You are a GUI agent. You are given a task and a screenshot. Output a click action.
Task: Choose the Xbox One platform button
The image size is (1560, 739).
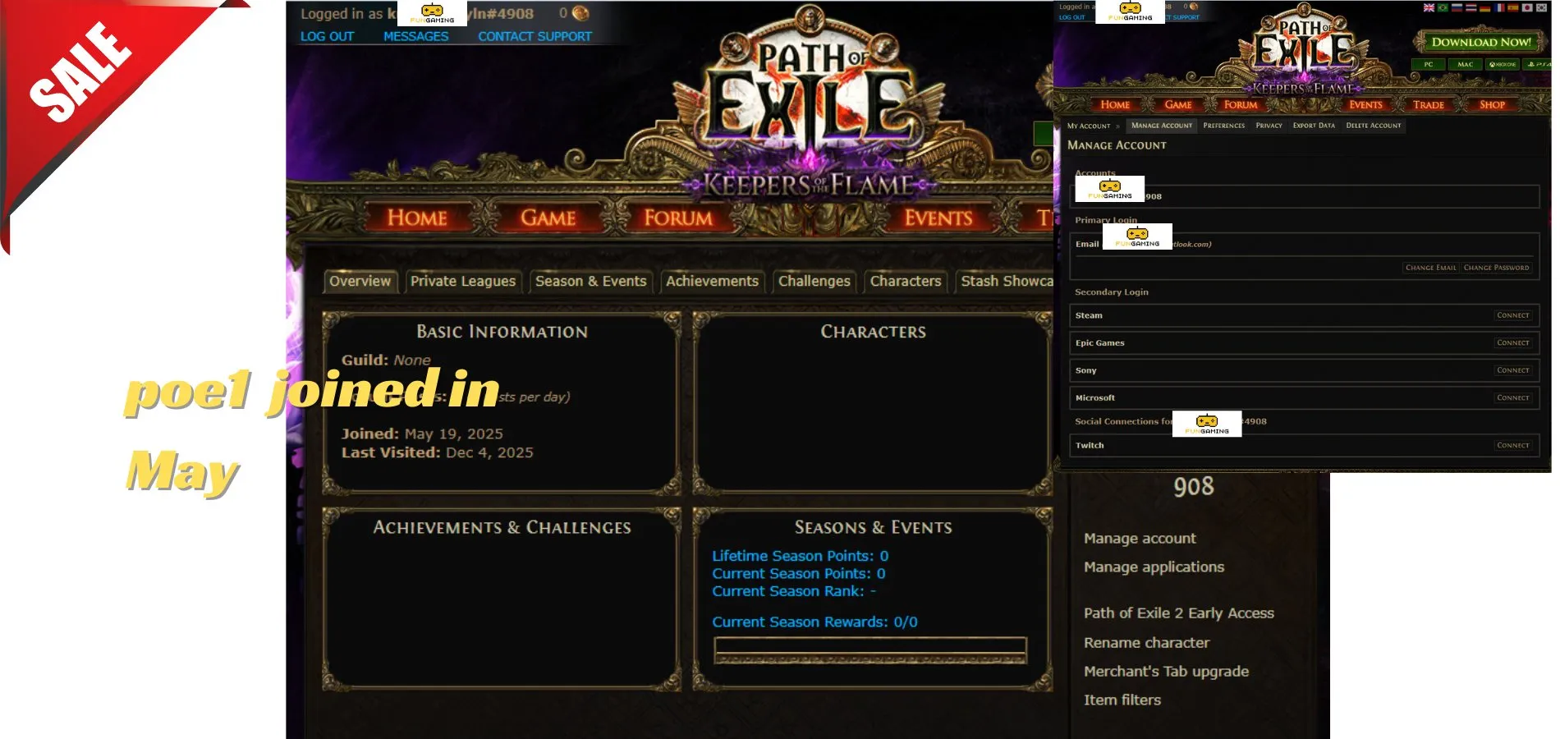(1503, 64)
